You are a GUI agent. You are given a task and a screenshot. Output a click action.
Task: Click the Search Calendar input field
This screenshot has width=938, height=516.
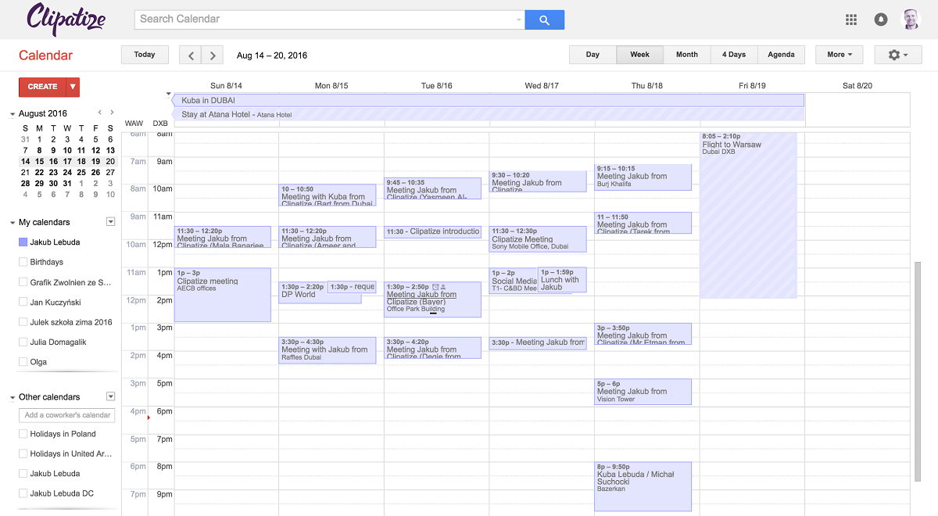pyautogui.click(x=324, y=20)
